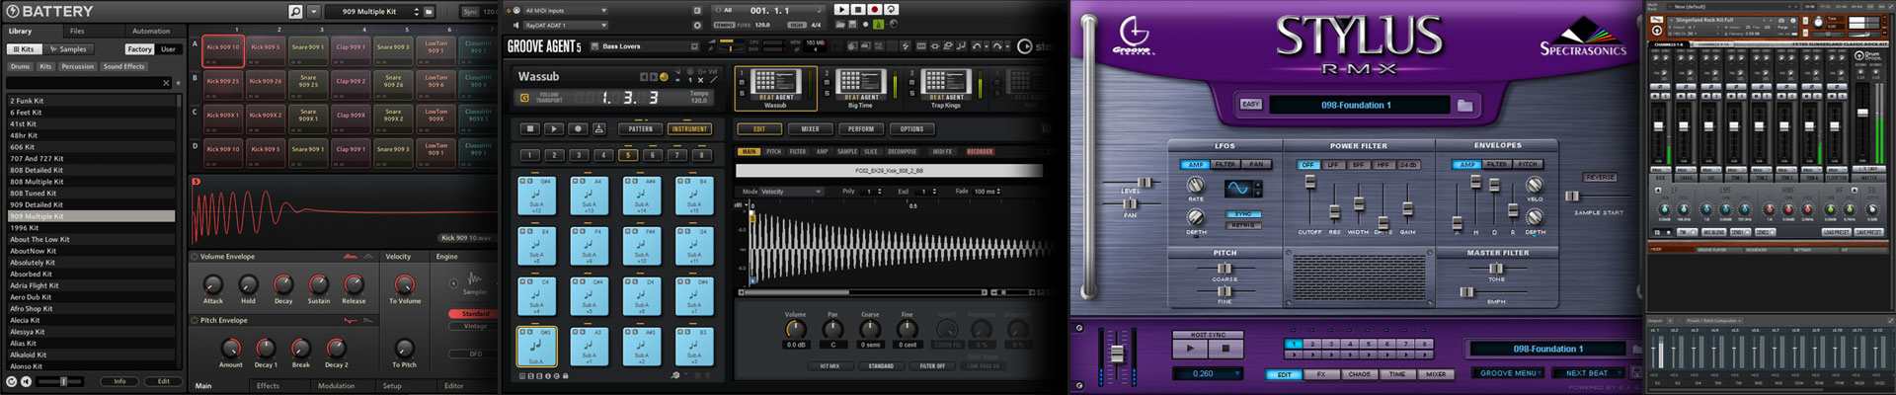
Task: Open the Groove Agent PERFORM page
Action: (861, 129)
